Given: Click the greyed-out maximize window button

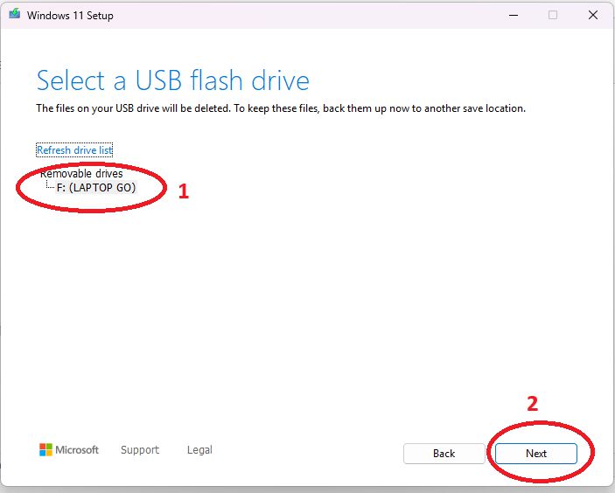Looking at the screenshot, I should point(553,15).
